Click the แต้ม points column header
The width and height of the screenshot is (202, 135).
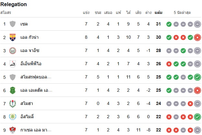(158, 13)
